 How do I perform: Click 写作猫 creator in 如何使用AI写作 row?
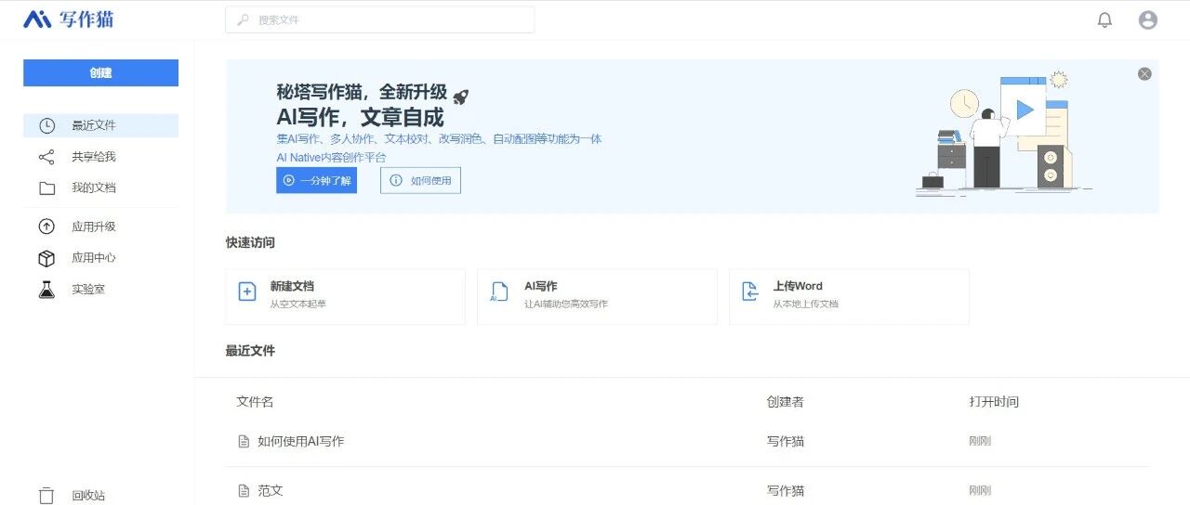(786, 442)
